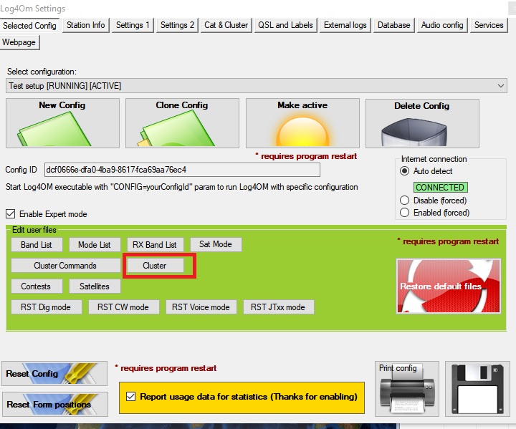Image resolution: width=516 pixels, height=429 pixels.
Task: Open the Select configuration dropdown
Action: [257, 86]
